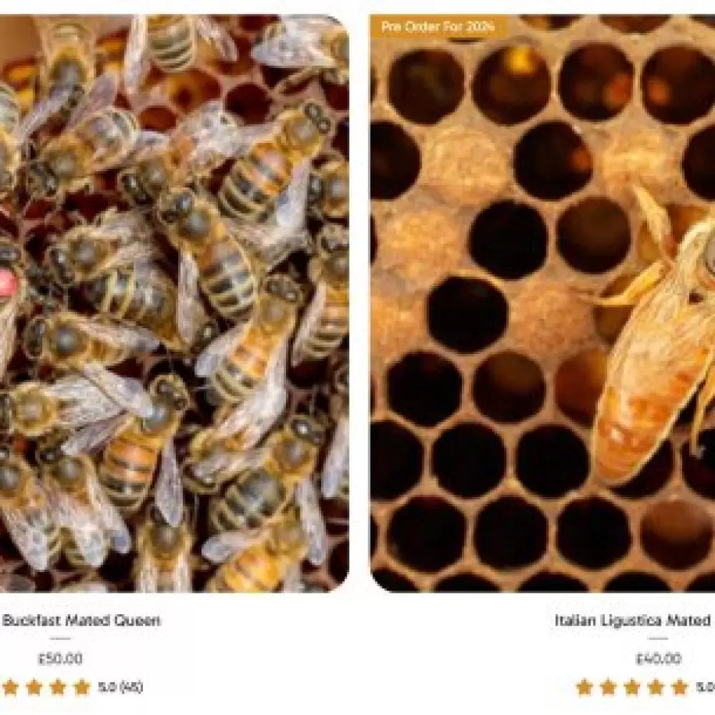715x715 pixels.
Task: Click the Pre Order For 2026 badge
Action: coord(438,26)
